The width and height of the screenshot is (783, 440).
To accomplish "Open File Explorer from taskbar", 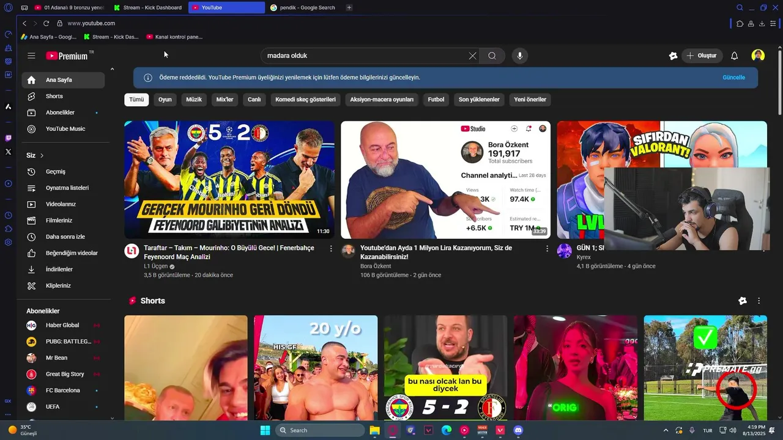I will pyautogui.click(x=374, y=430).
